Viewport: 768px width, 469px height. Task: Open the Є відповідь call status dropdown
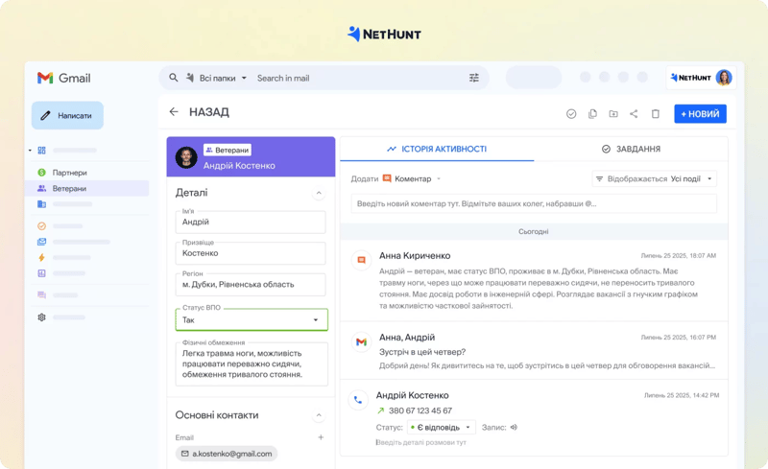click(442, 428)
